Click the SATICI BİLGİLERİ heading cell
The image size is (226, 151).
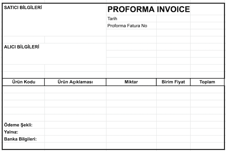23,7
